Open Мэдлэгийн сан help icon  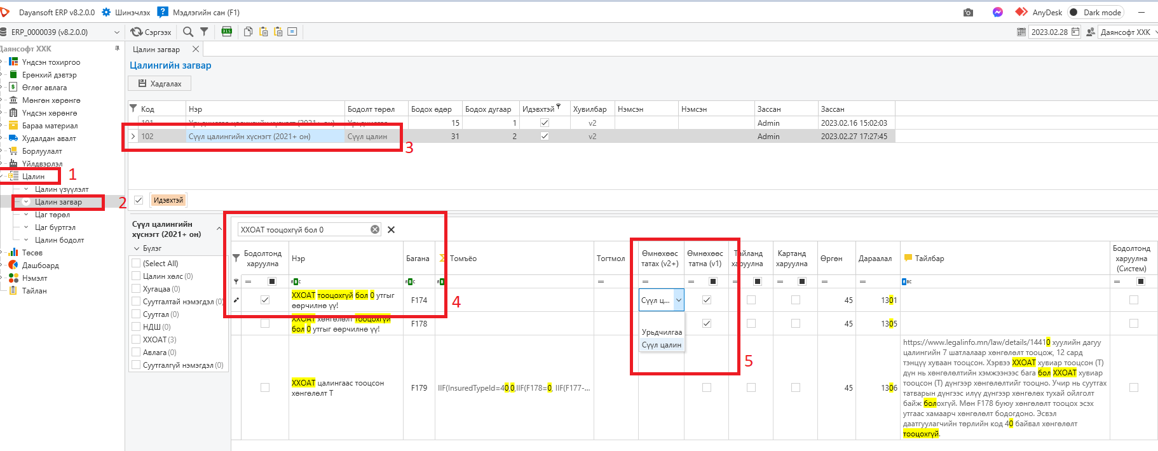point(163,12)
